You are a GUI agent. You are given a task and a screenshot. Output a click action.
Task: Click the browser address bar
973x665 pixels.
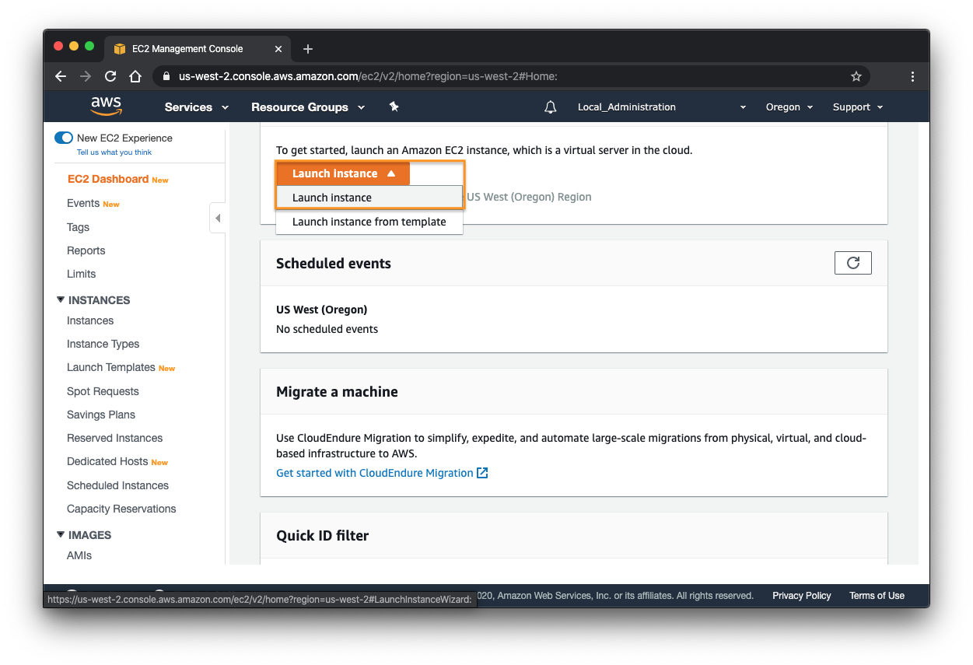click(509, 76)
